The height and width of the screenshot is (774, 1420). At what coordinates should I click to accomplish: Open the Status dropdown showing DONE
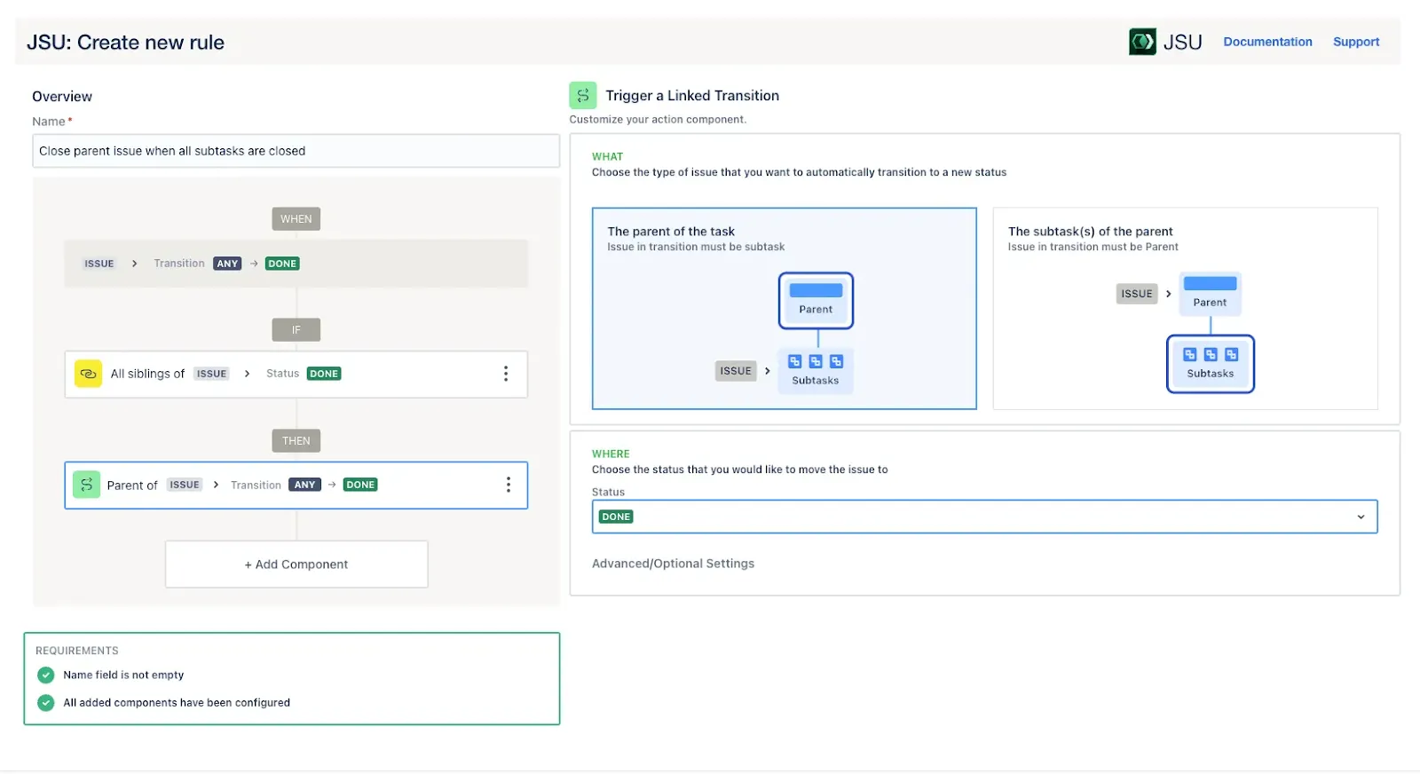coord(985,517)
